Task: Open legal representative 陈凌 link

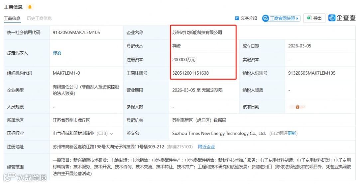Action: [57, 53]
